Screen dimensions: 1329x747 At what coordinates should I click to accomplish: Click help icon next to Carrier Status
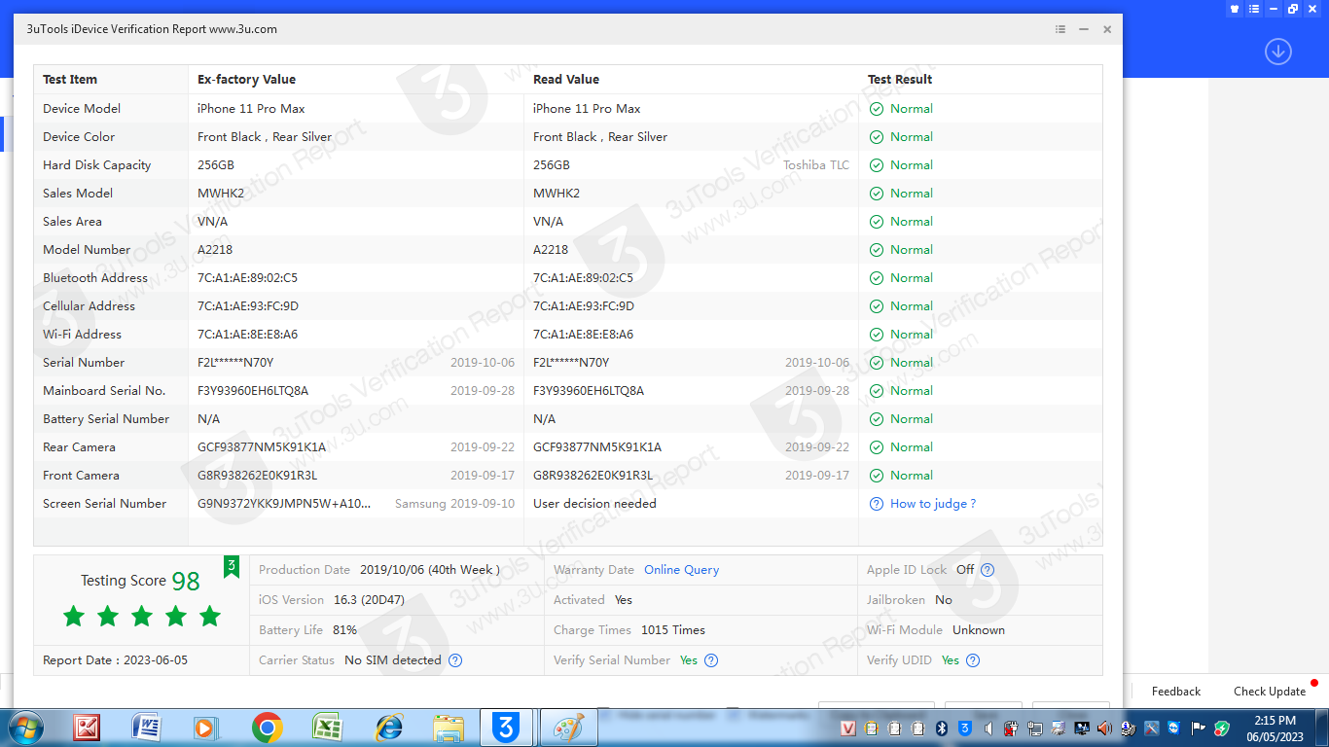(455, 660)
